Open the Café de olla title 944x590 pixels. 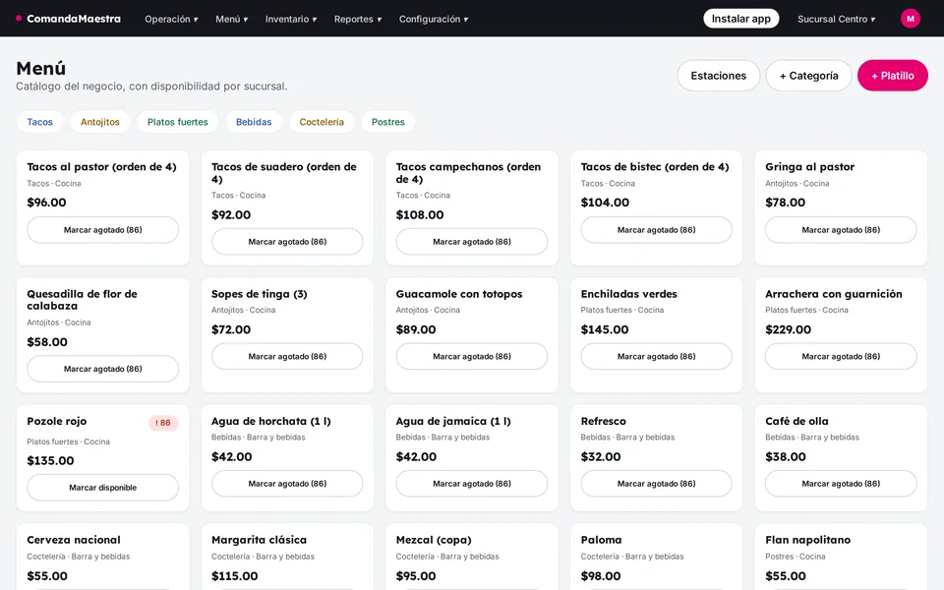tap(796, 421)
